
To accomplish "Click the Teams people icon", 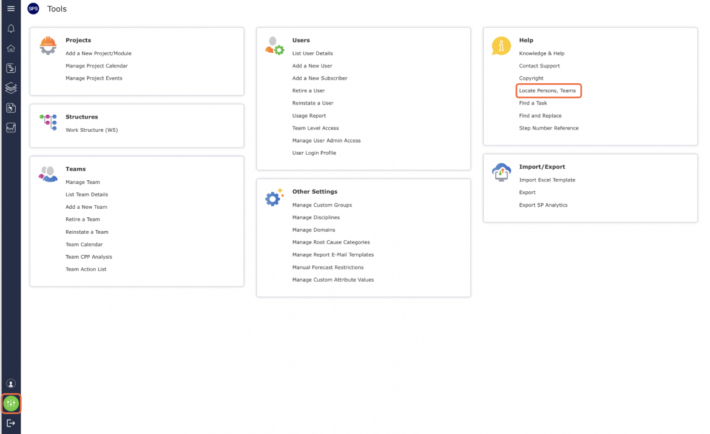I will pyautogui.click(x=48, y=174).
